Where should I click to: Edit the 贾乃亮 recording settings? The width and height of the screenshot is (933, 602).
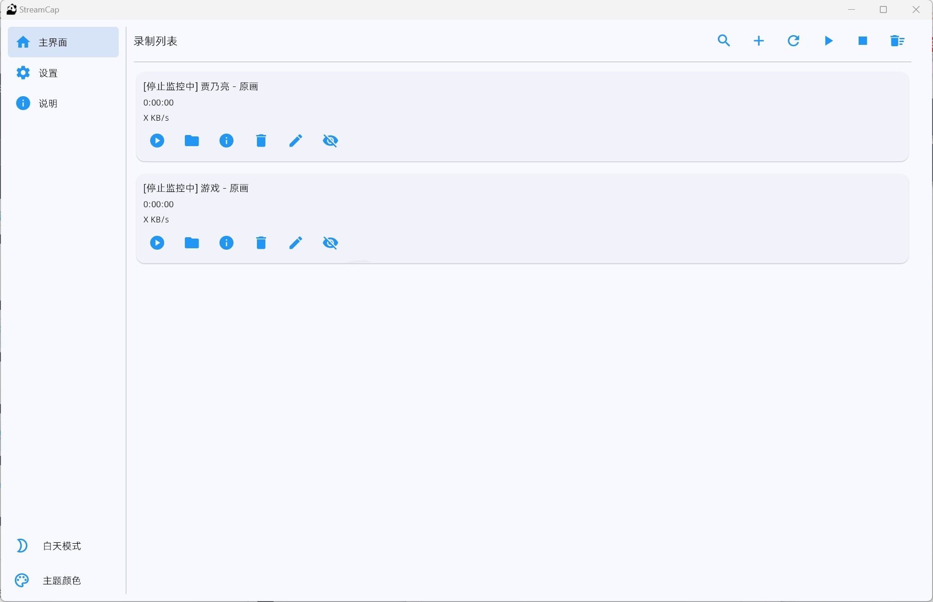coord(296,141)
